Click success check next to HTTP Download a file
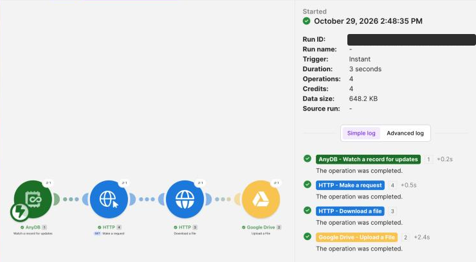This screenshot has width=476, height=262. pyautogui.click(x=307, y=210)
